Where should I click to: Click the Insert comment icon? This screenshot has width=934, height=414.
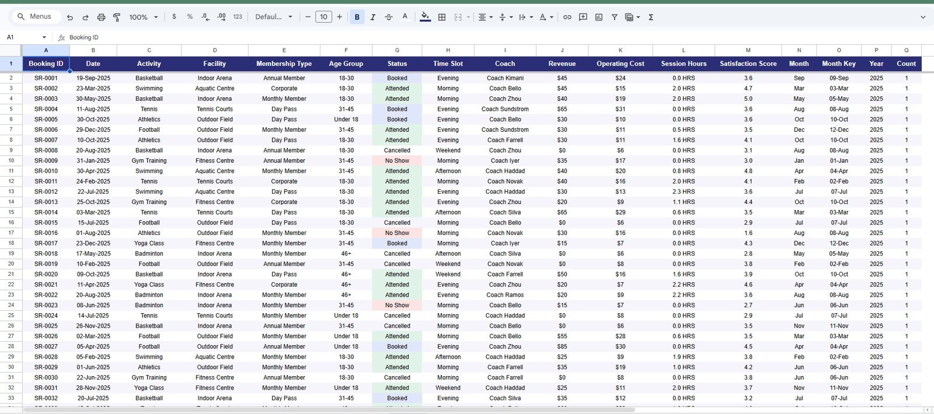coord(583,17)
